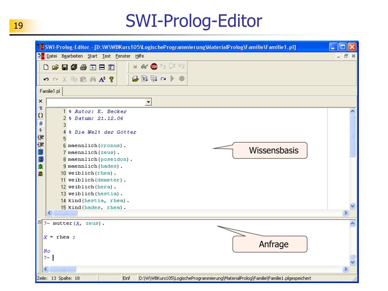Image resolution: width=388 pixels, height=291 pixels.
Task: Open a file via the folder icon
Action: coord(55,67)
